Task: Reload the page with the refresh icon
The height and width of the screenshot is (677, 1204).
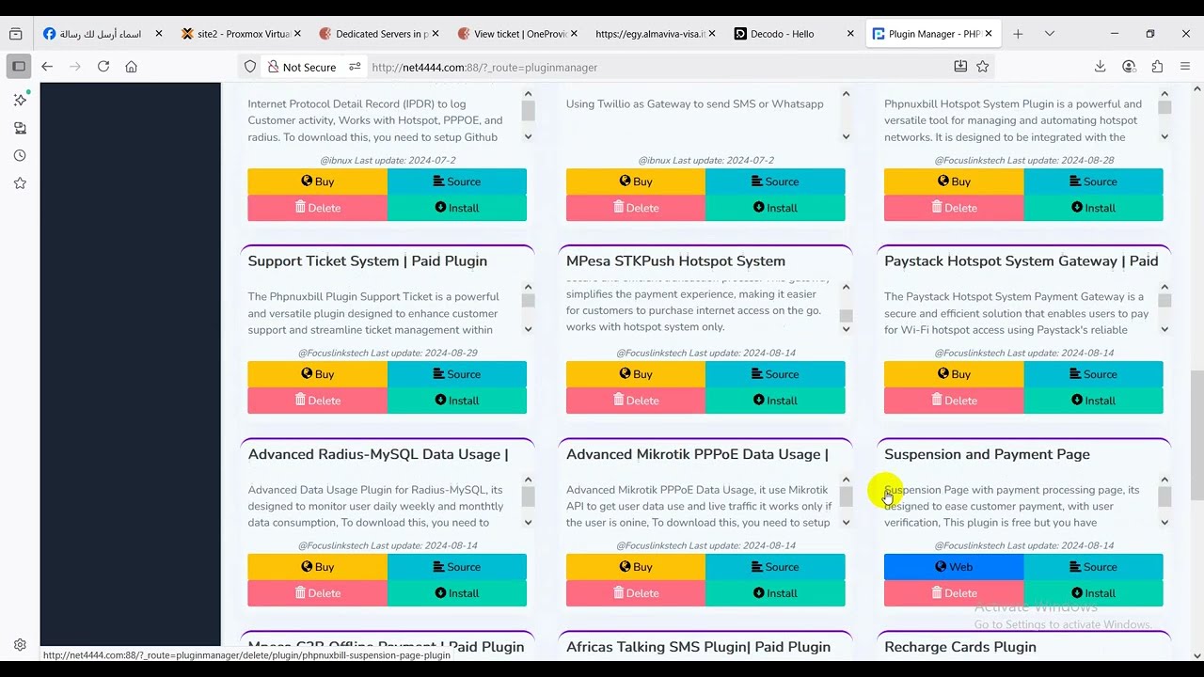Action: 103,67
